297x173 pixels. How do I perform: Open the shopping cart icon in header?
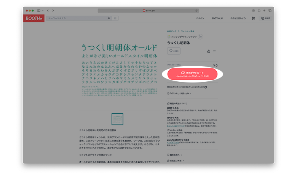pyautogui.click(x=253, y=18)
